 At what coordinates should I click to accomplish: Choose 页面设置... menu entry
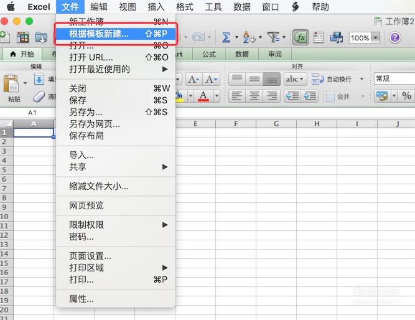coord(116,256)
